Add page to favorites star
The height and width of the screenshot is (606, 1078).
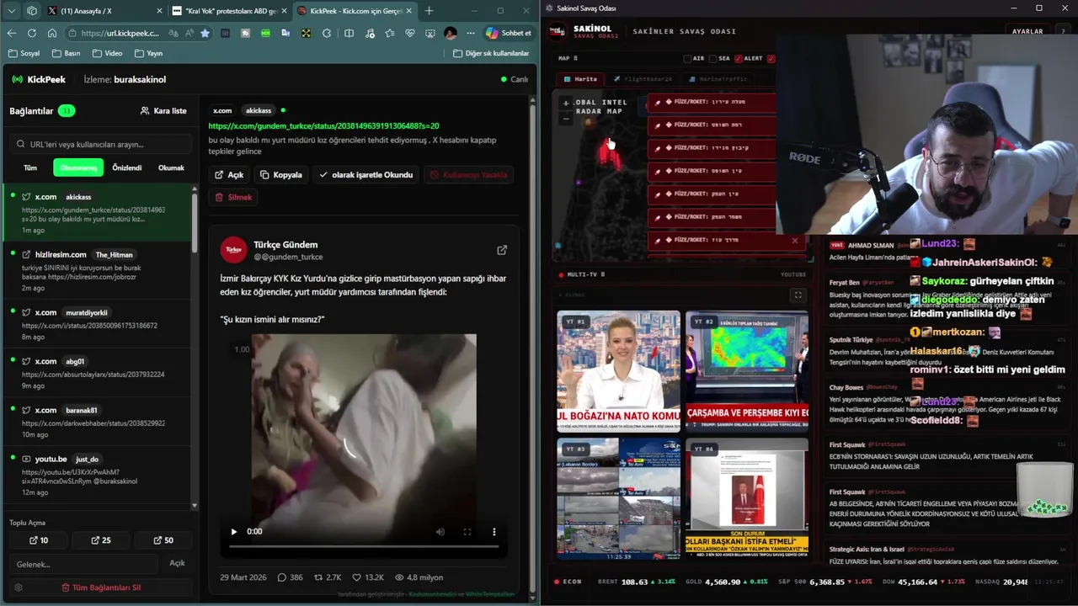(205, 33)
